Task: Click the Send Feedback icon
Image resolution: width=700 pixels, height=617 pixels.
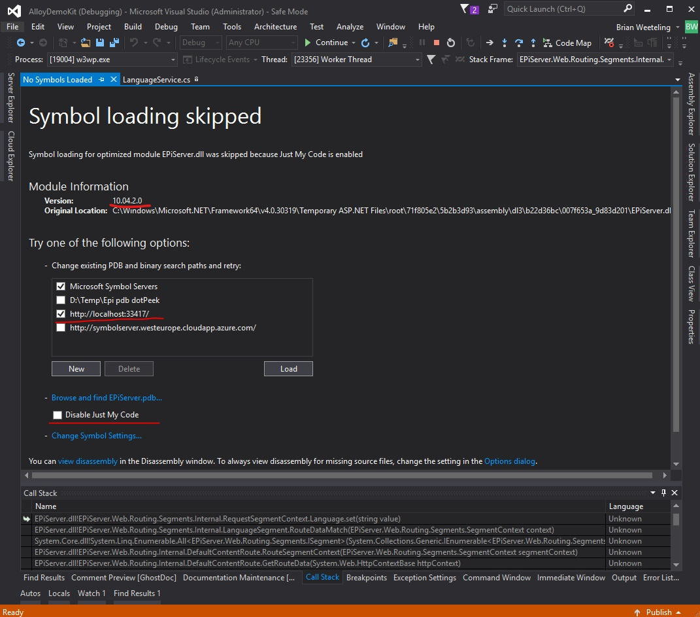Action: (x=492, y=9)
